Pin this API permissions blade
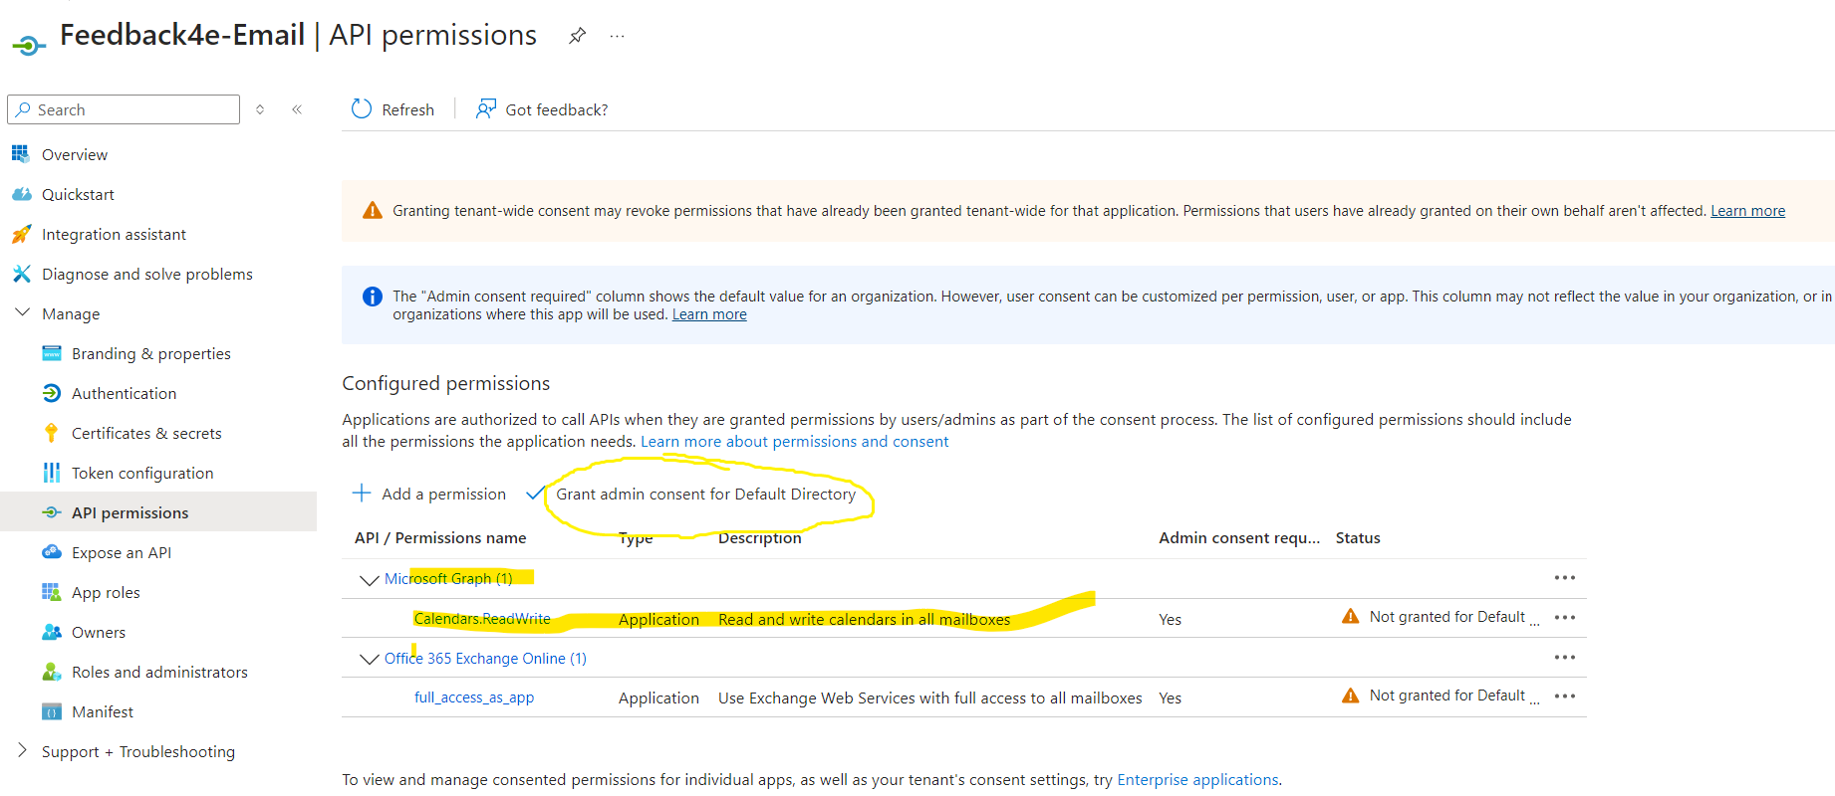 (577, 36)
